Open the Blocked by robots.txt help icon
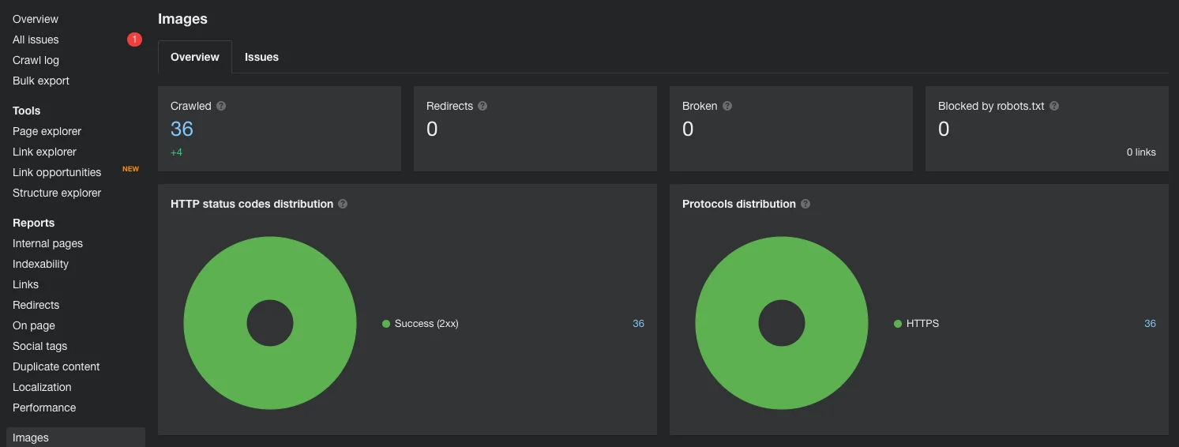Image resolution: width=1179 pixels, height=447 pixels. [1054, 106]
